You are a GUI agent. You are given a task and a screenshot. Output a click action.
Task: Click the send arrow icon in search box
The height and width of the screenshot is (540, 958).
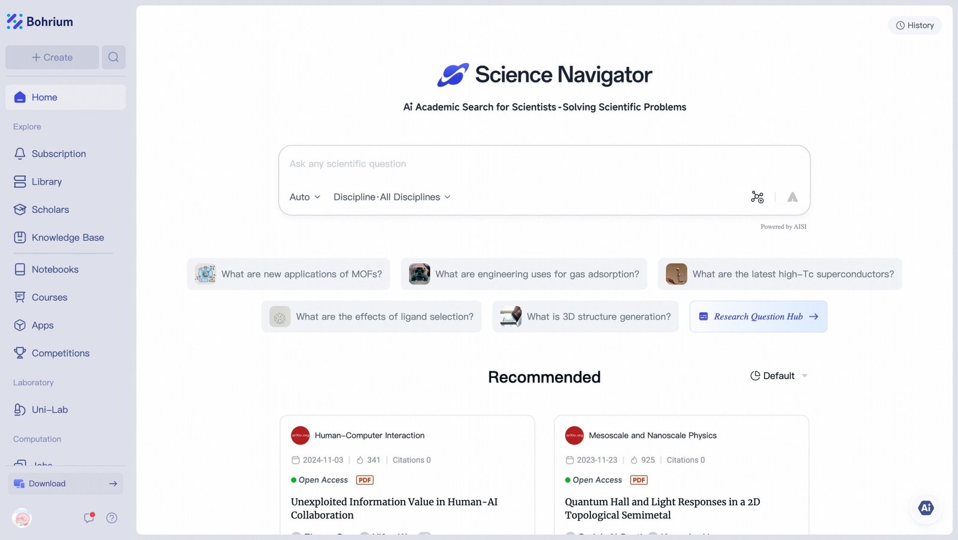click(792, 197)
